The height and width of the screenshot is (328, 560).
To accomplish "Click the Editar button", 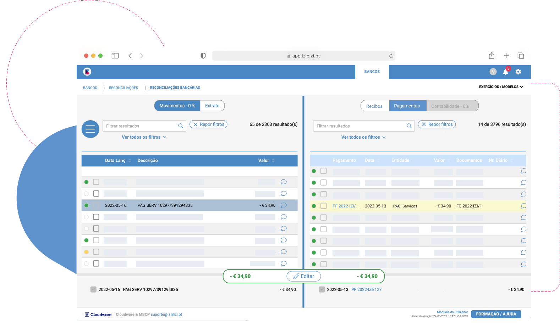I will (304, 276).
